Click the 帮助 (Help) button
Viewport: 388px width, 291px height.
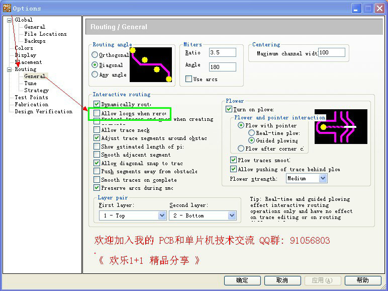coord(363,280)
